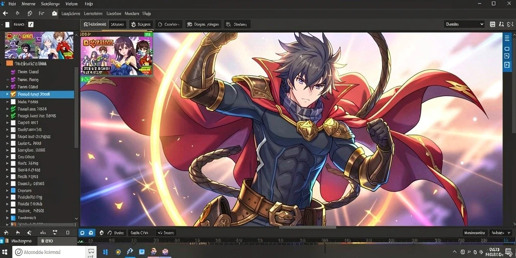The image size is (516, 258).
Task: Click the back arrow in the navigation toolbar
Action: 5,14
